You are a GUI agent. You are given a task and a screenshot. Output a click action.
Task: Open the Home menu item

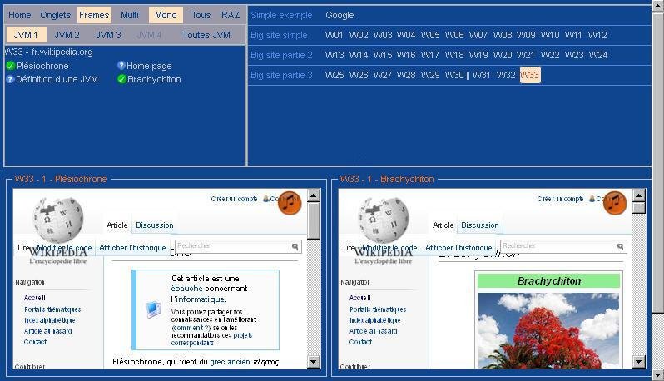click(19, 15)
